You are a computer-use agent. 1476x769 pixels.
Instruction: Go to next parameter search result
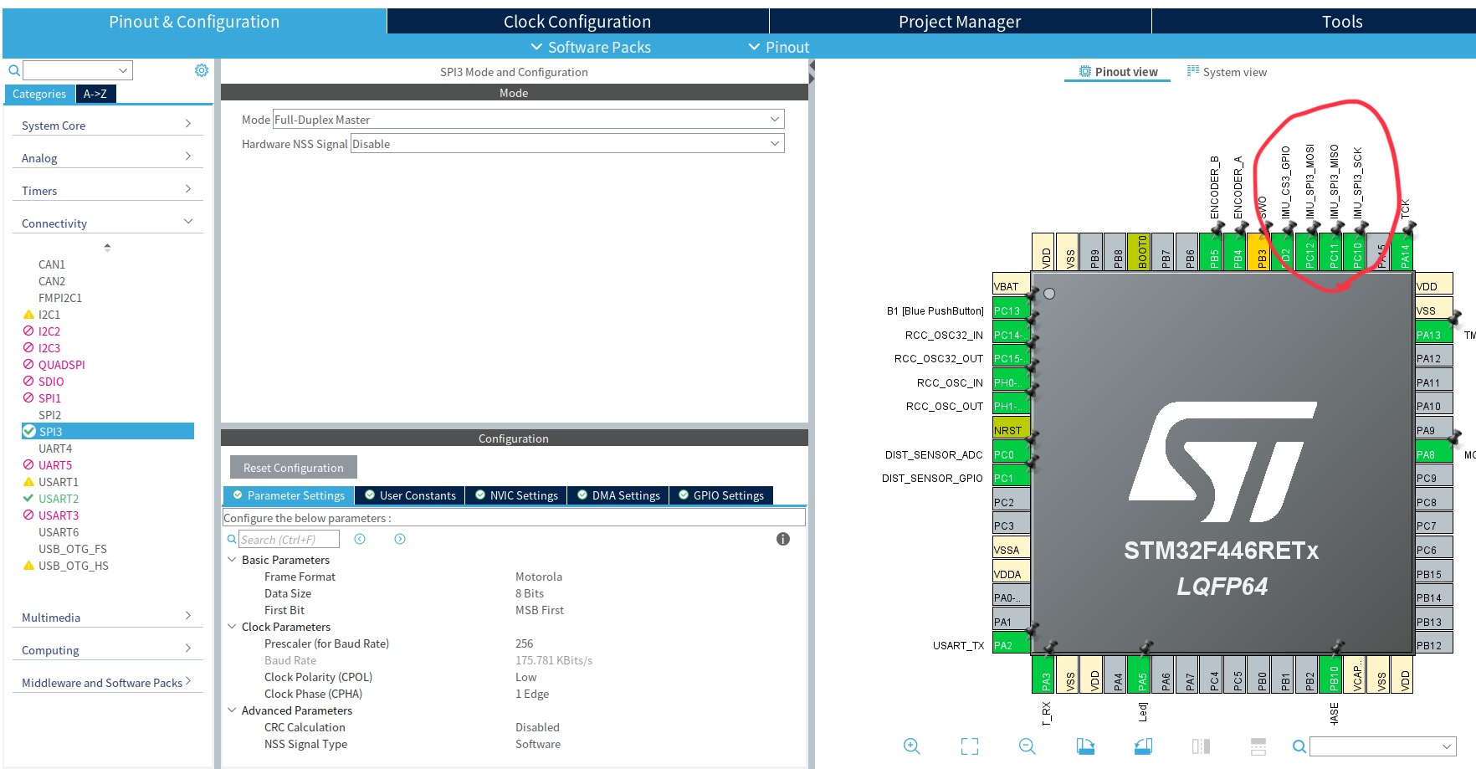[400, 539]
